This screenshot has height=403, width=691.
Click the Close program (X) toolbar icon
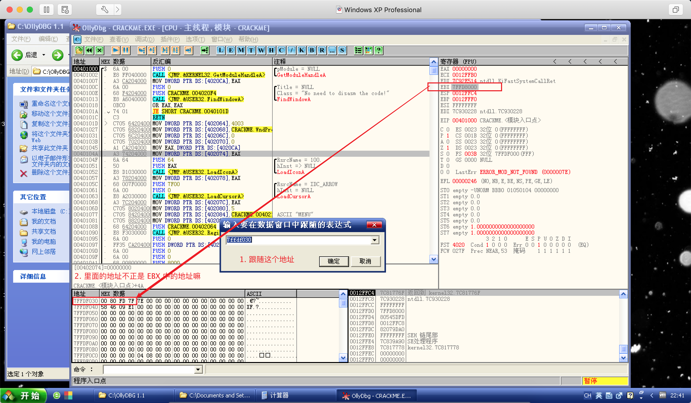pos(100,50)
